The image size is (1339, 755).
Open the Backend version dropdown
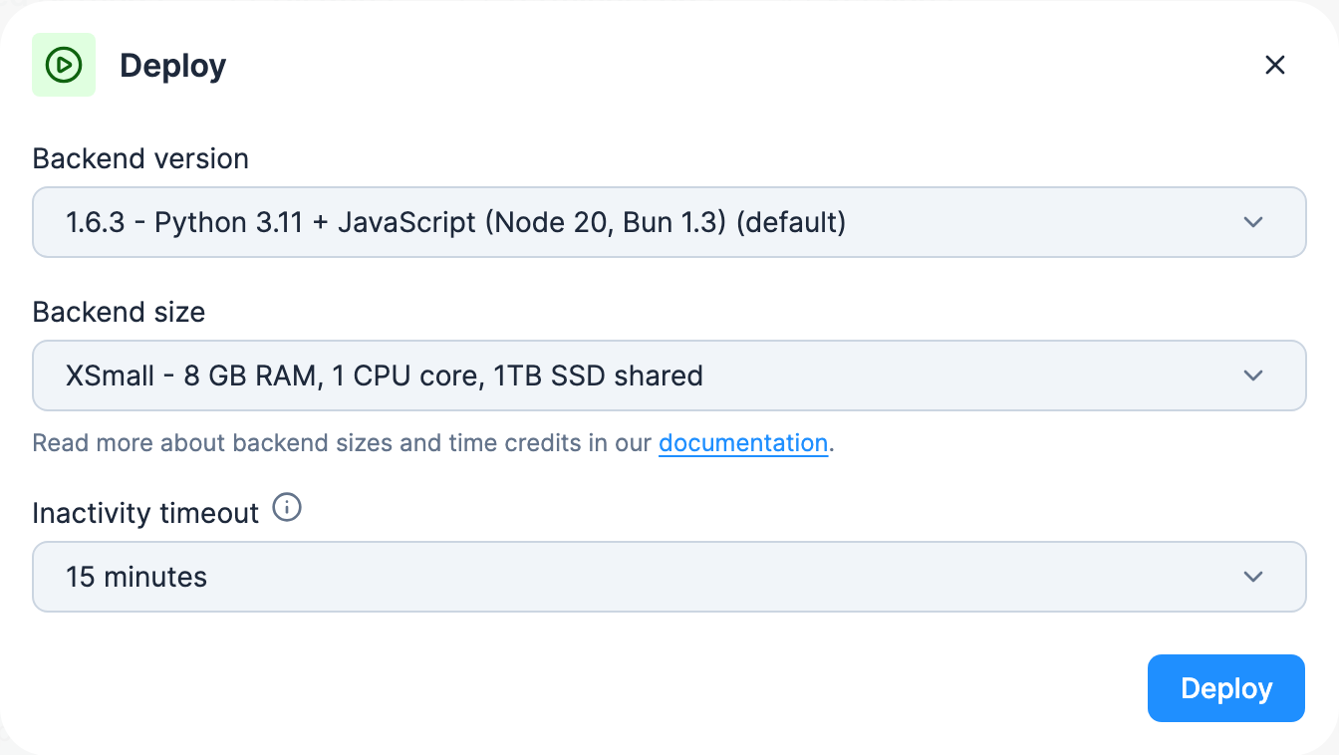coord(669,222)
